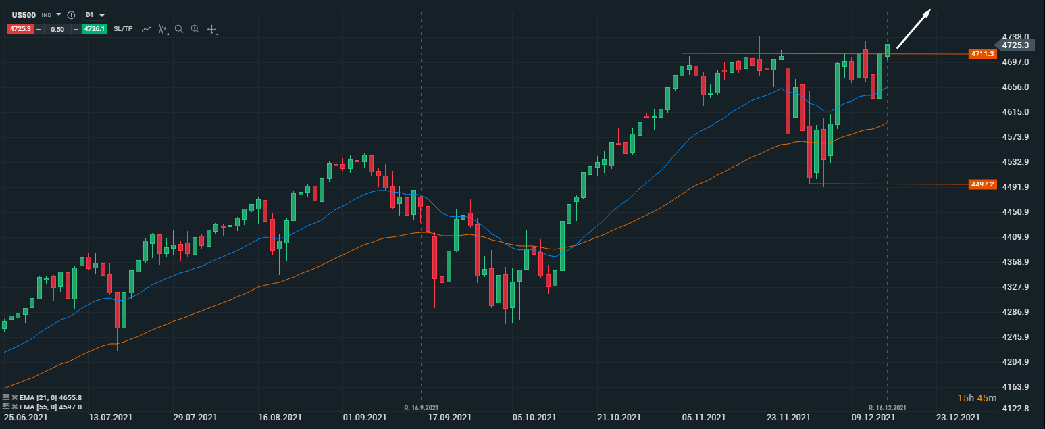The height and width of the screenshot is (429, 1045).
Task: Zoom out the chart with magnifier minus
Action: point(179,29)
